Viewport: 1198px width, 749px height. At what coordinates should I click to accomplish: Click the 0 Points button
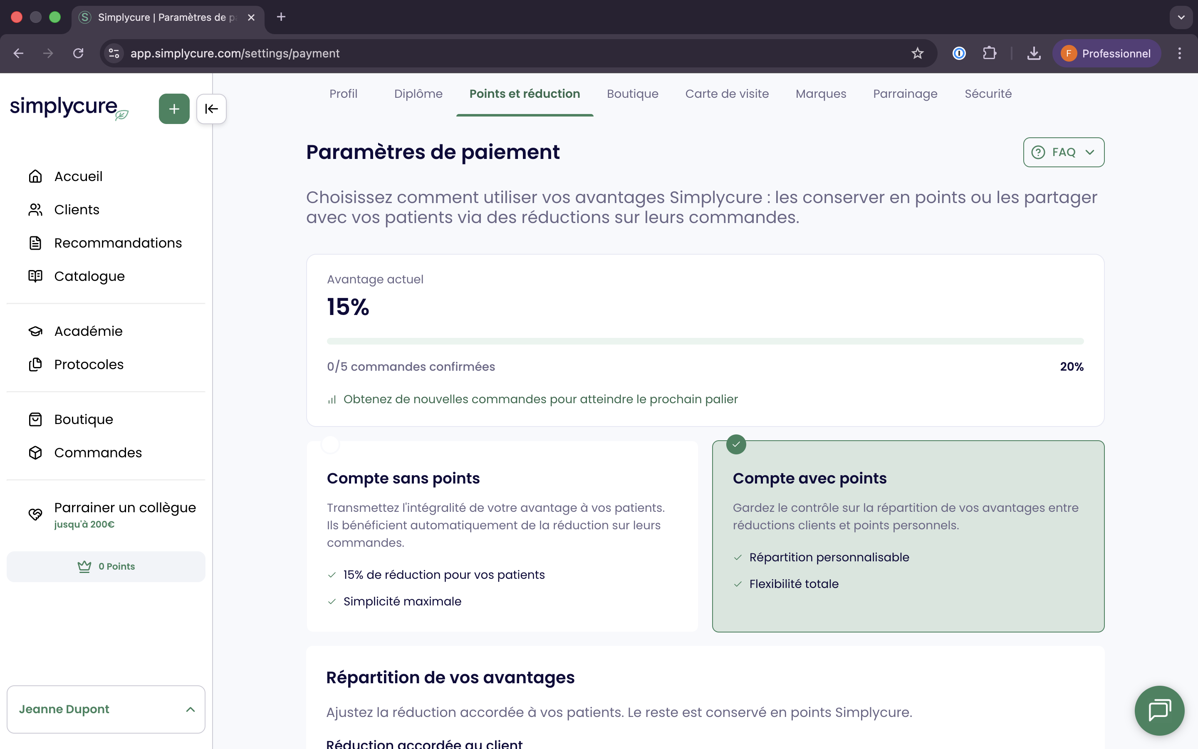[106, 566]
